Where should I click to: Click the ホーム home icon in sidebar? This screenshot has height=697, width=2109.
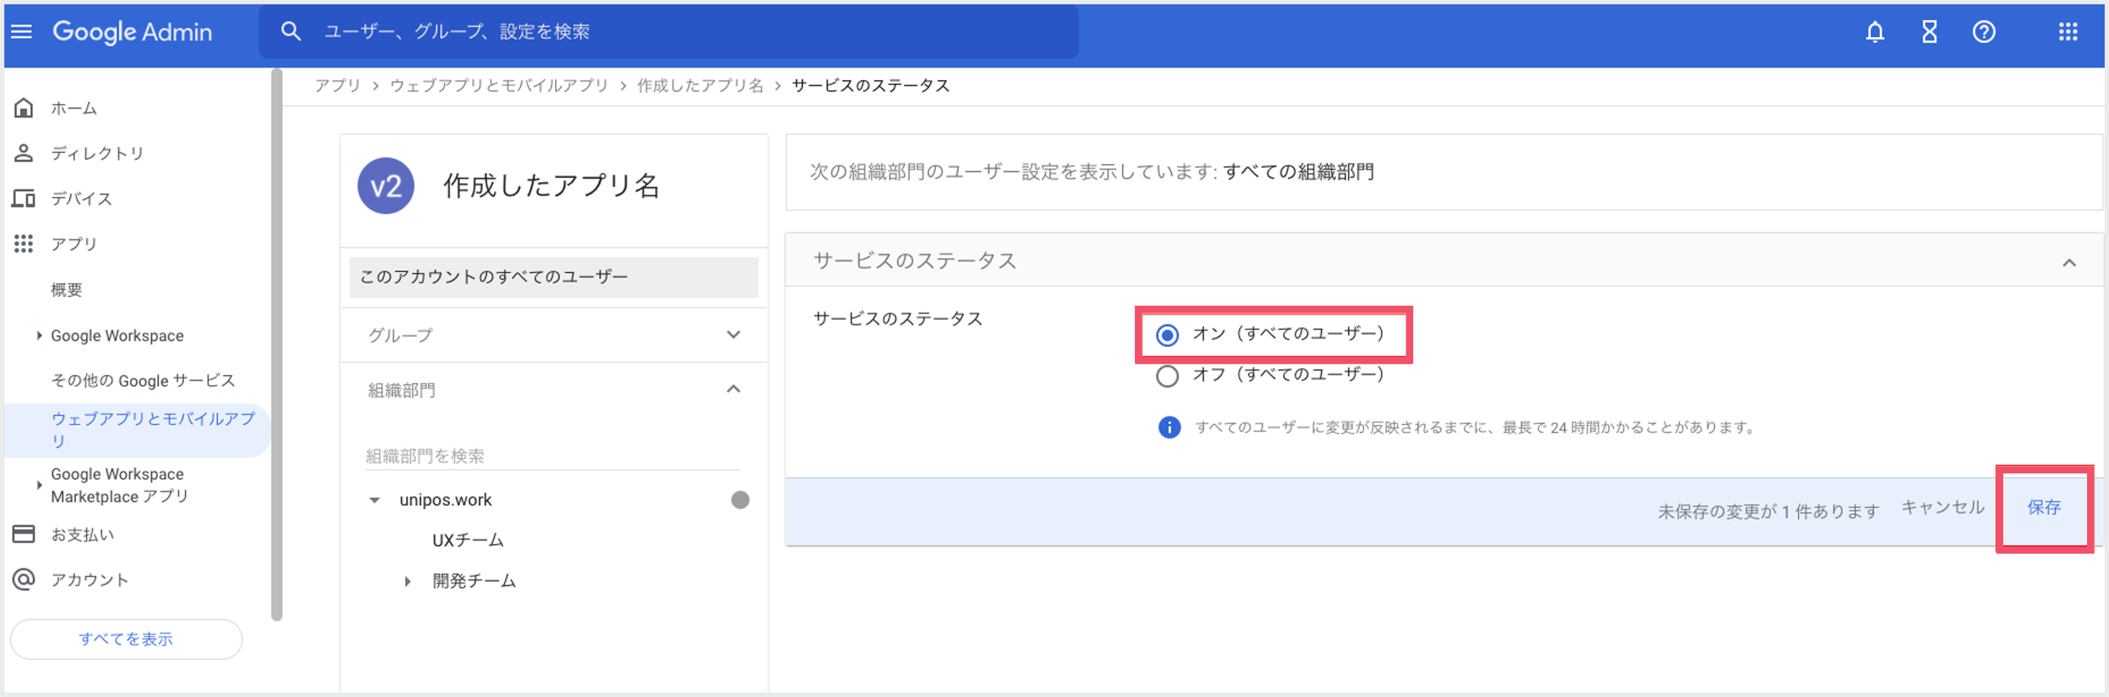pos(24,108)
